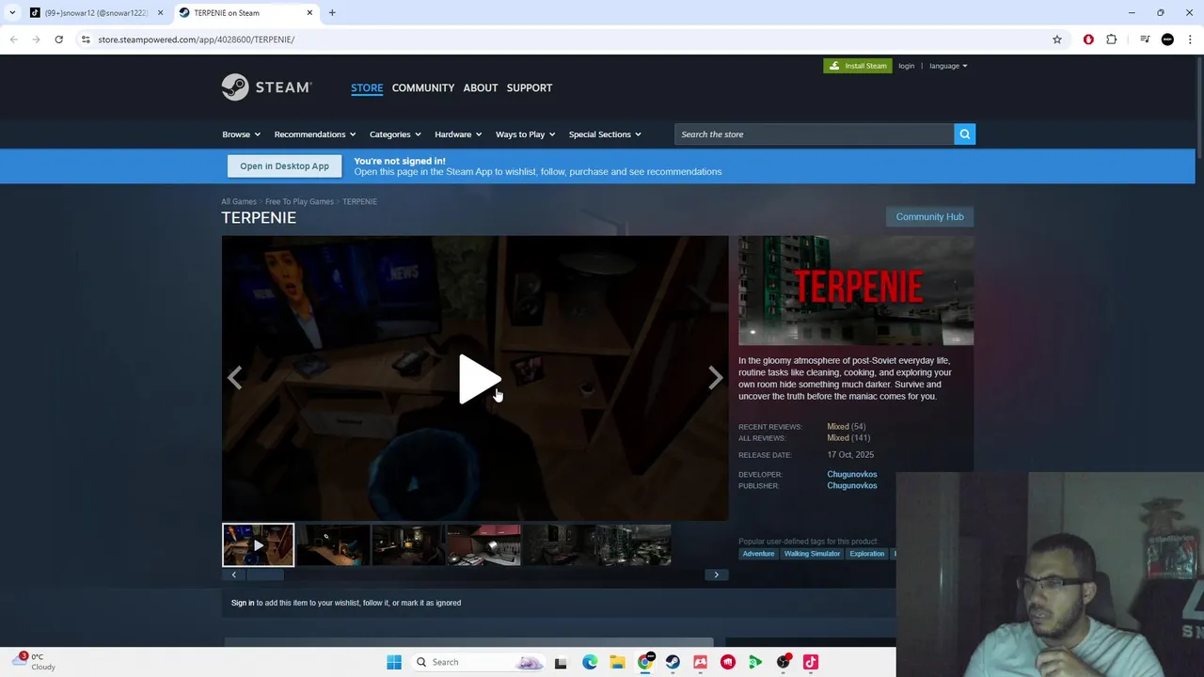Go to the SUPPORT tab
This screenshot has height=677, width=1204.
pos(530,87)
